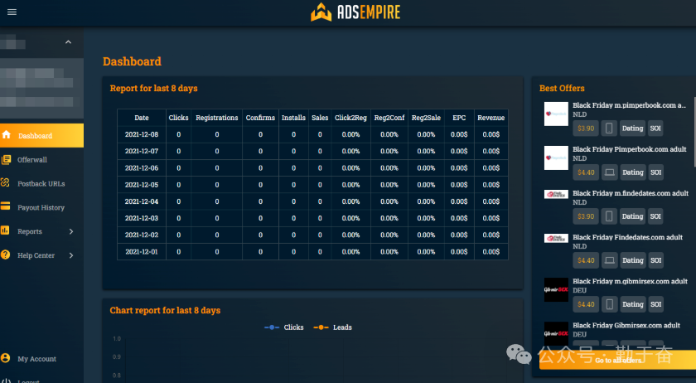The width and height of the screenshot is (696, 383).
Task: Click the Reports chart icon
Action: pyautogui.click(x=5, y=230)
